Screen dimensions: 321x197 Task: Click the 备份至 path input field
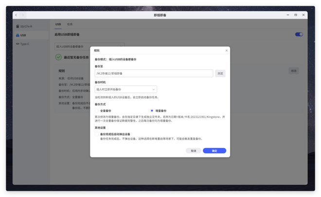coord(153,73)
